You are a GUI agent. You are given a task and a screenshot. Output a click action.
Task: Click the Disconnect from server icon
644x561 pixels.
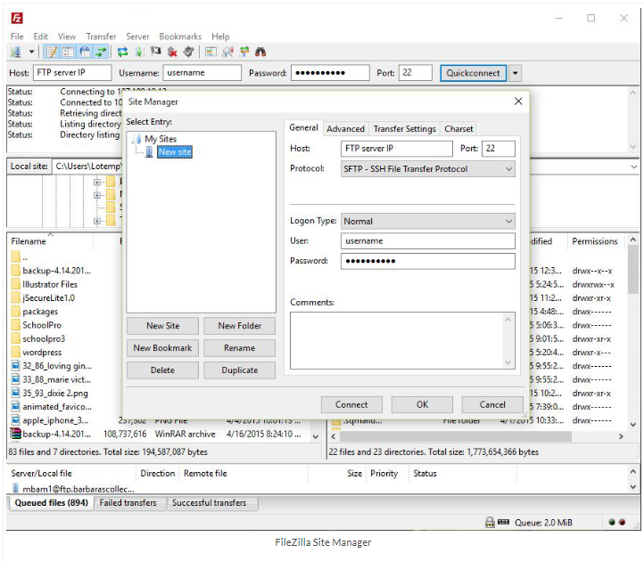click(172, 52)
